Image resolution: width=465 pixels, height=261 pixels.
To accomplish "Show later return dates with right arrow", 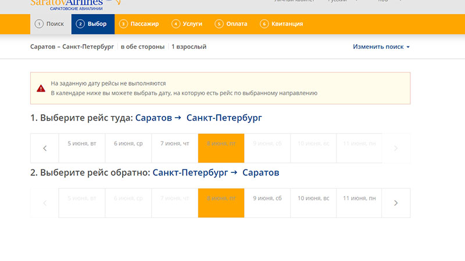I will point(396,203).
